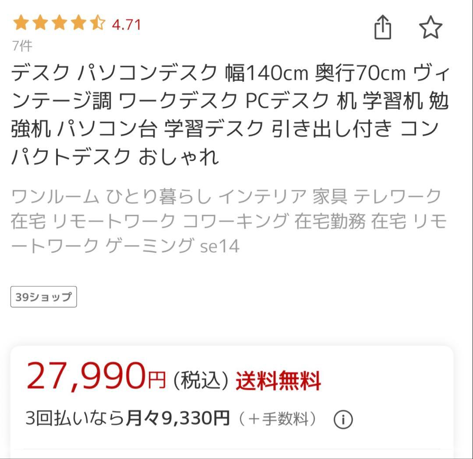Click the fourth orange rating star
This screenshot has height=459, width=473.
point(78,23)
